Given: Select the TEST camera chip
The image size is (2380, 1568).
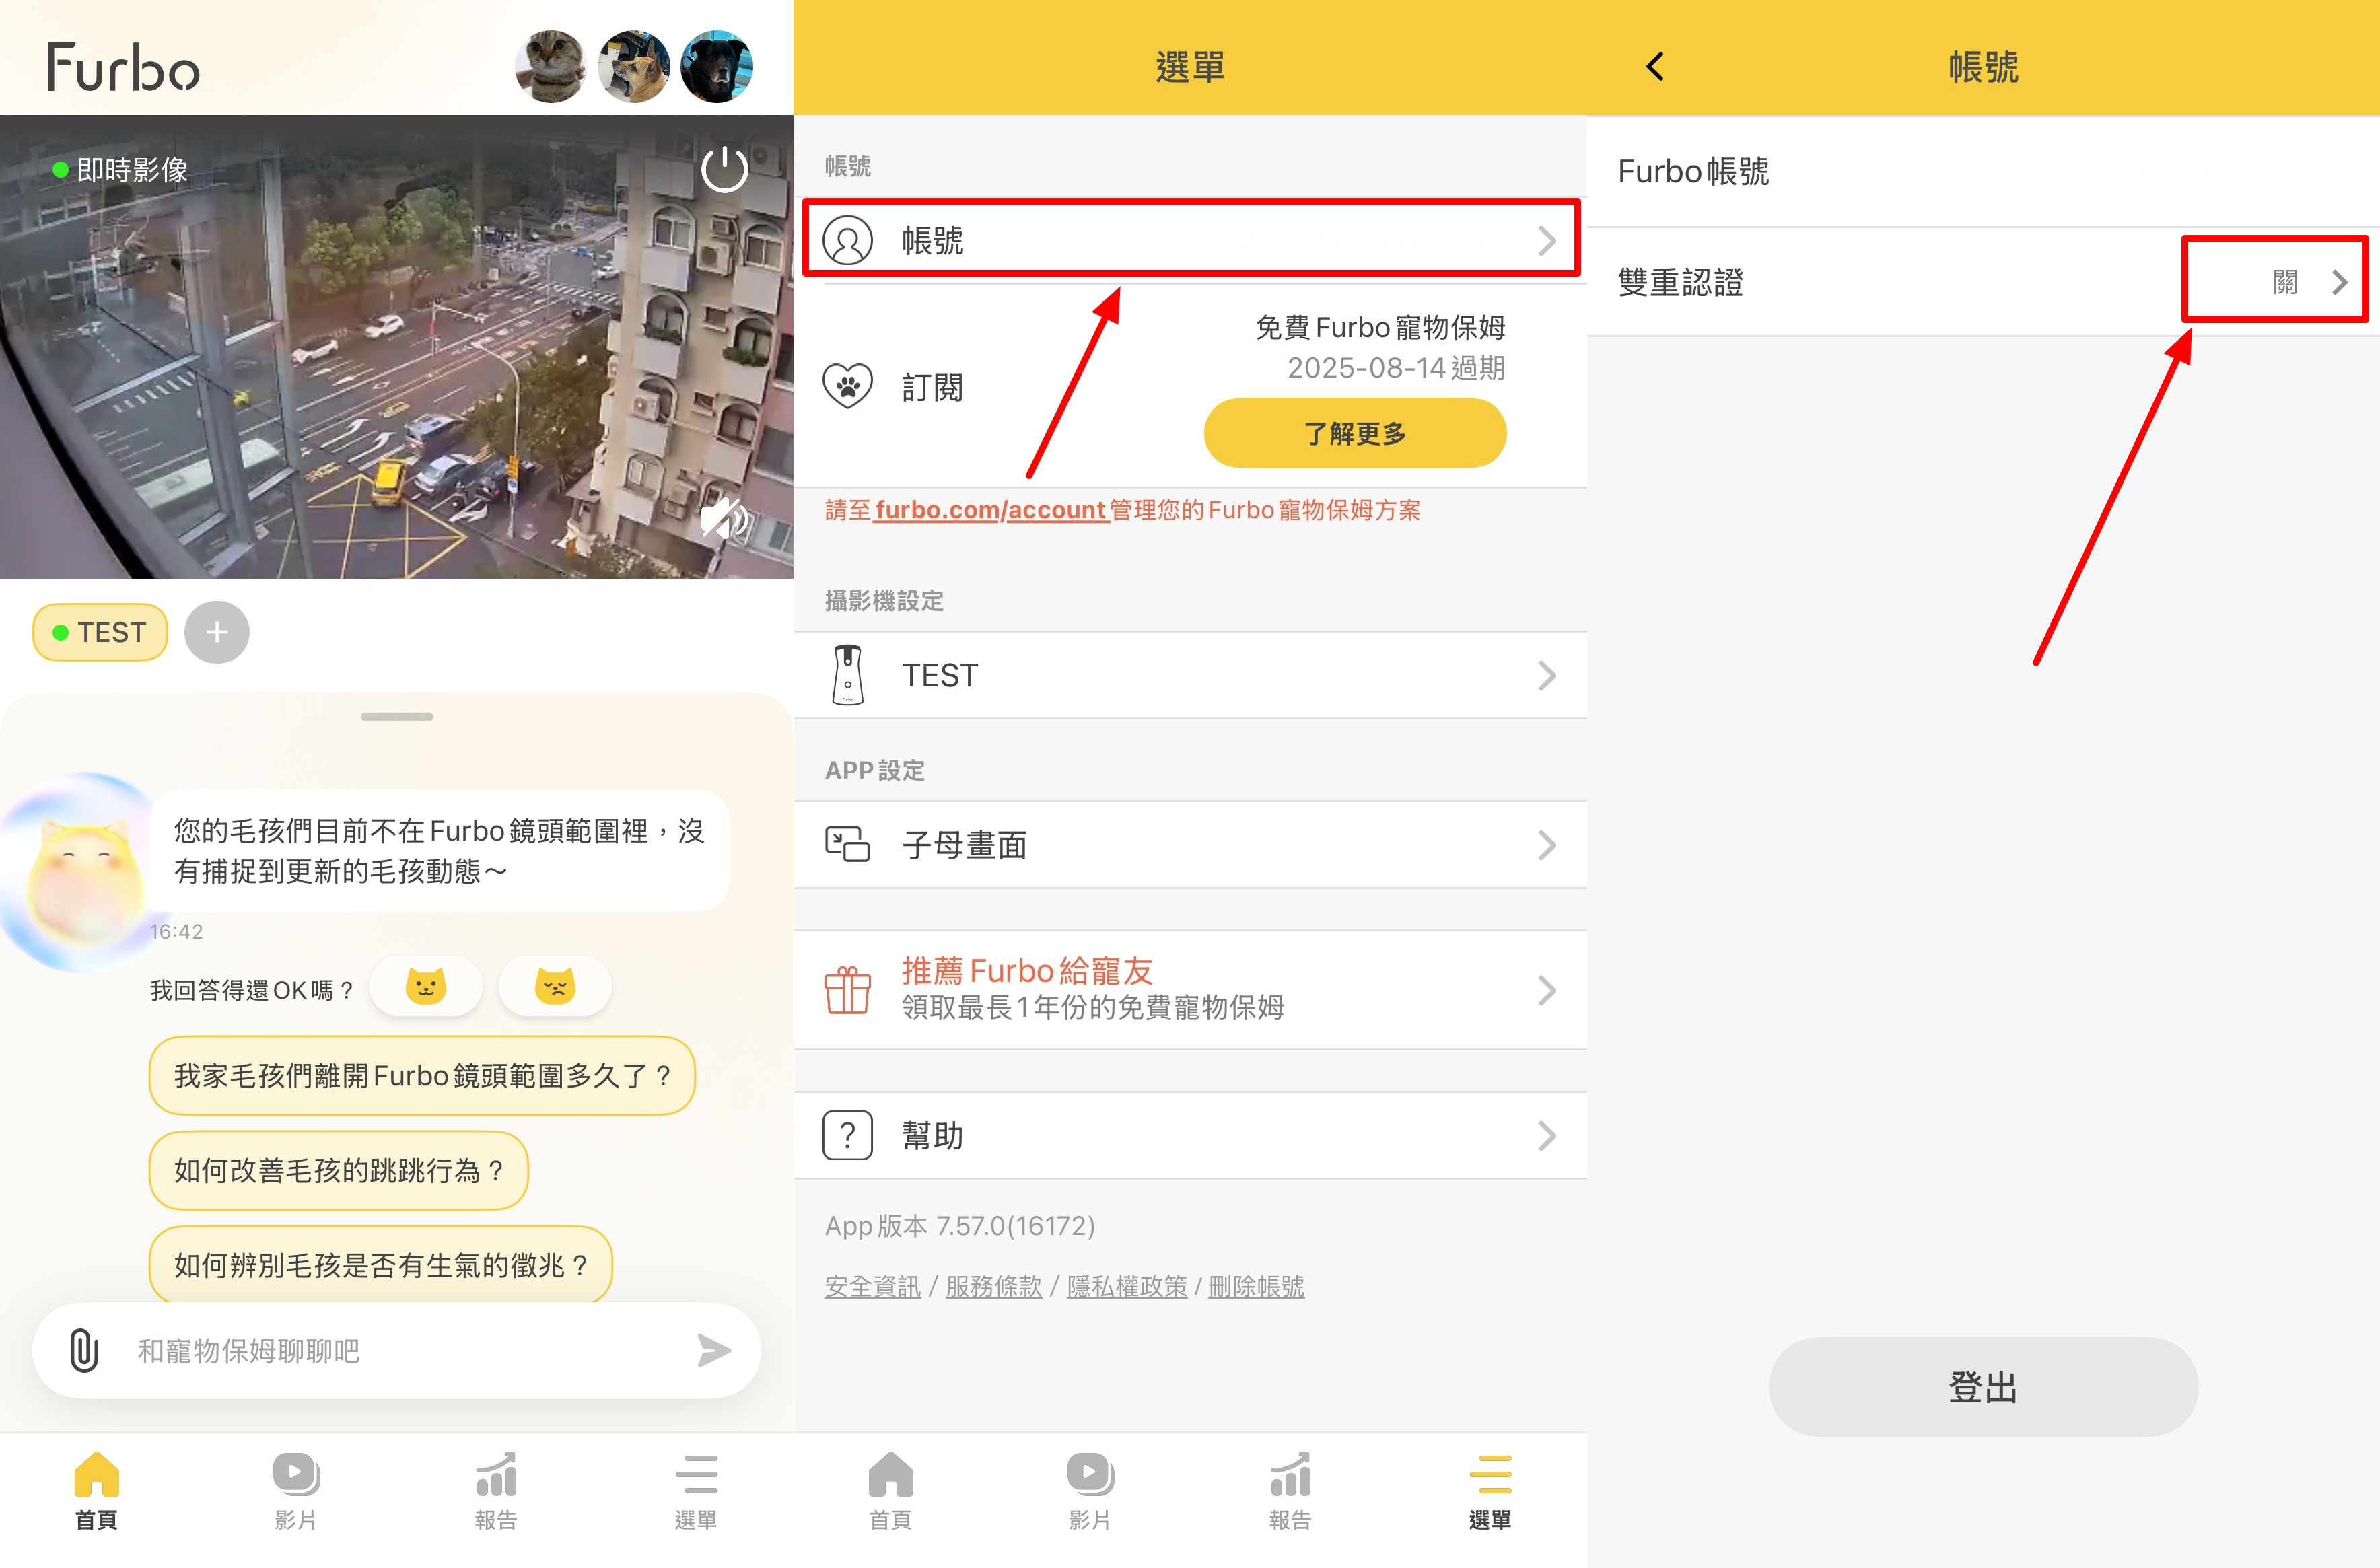Looking at the screenshot, I should (x=100, y=632).
